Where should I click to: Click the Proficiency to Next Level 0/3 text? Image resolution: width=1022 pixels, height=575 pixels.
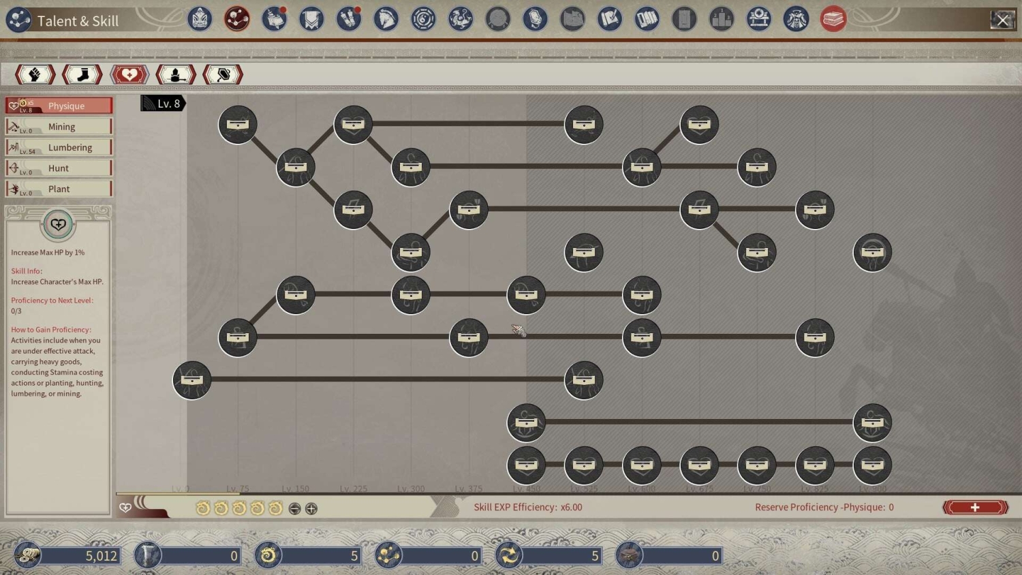tap(52, 305)
